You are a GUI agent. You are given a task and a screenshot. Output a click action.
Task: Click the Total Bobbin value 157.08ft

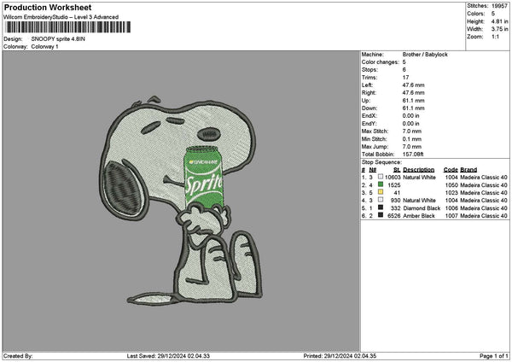[413, 155]
